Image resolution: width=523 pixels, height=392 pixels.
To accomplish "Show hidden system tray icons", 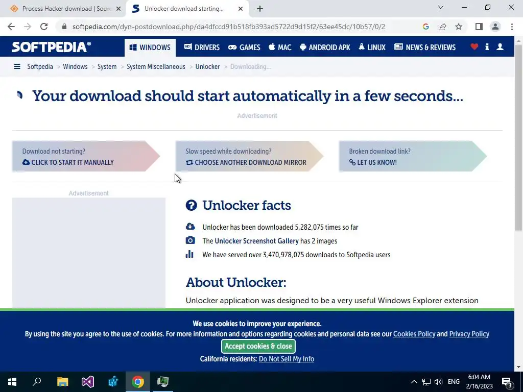I will (x=414, y=382).
